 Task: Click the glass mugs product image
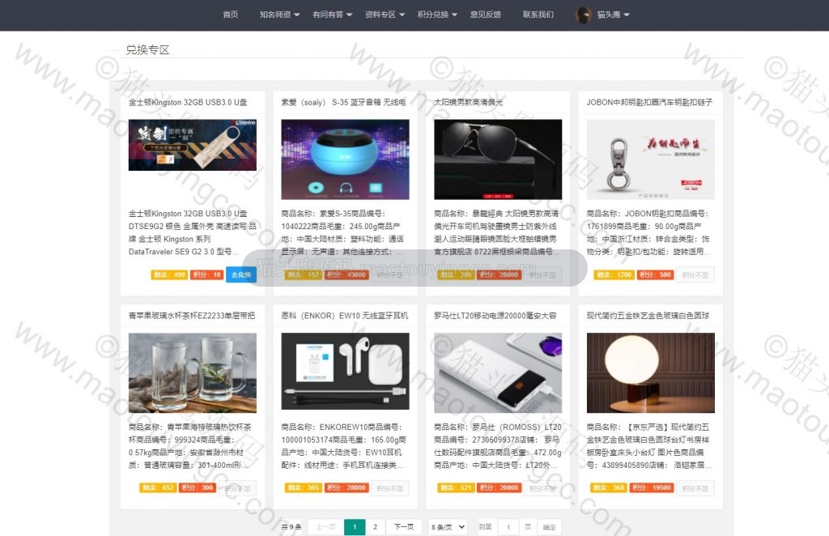coord(193,372)
